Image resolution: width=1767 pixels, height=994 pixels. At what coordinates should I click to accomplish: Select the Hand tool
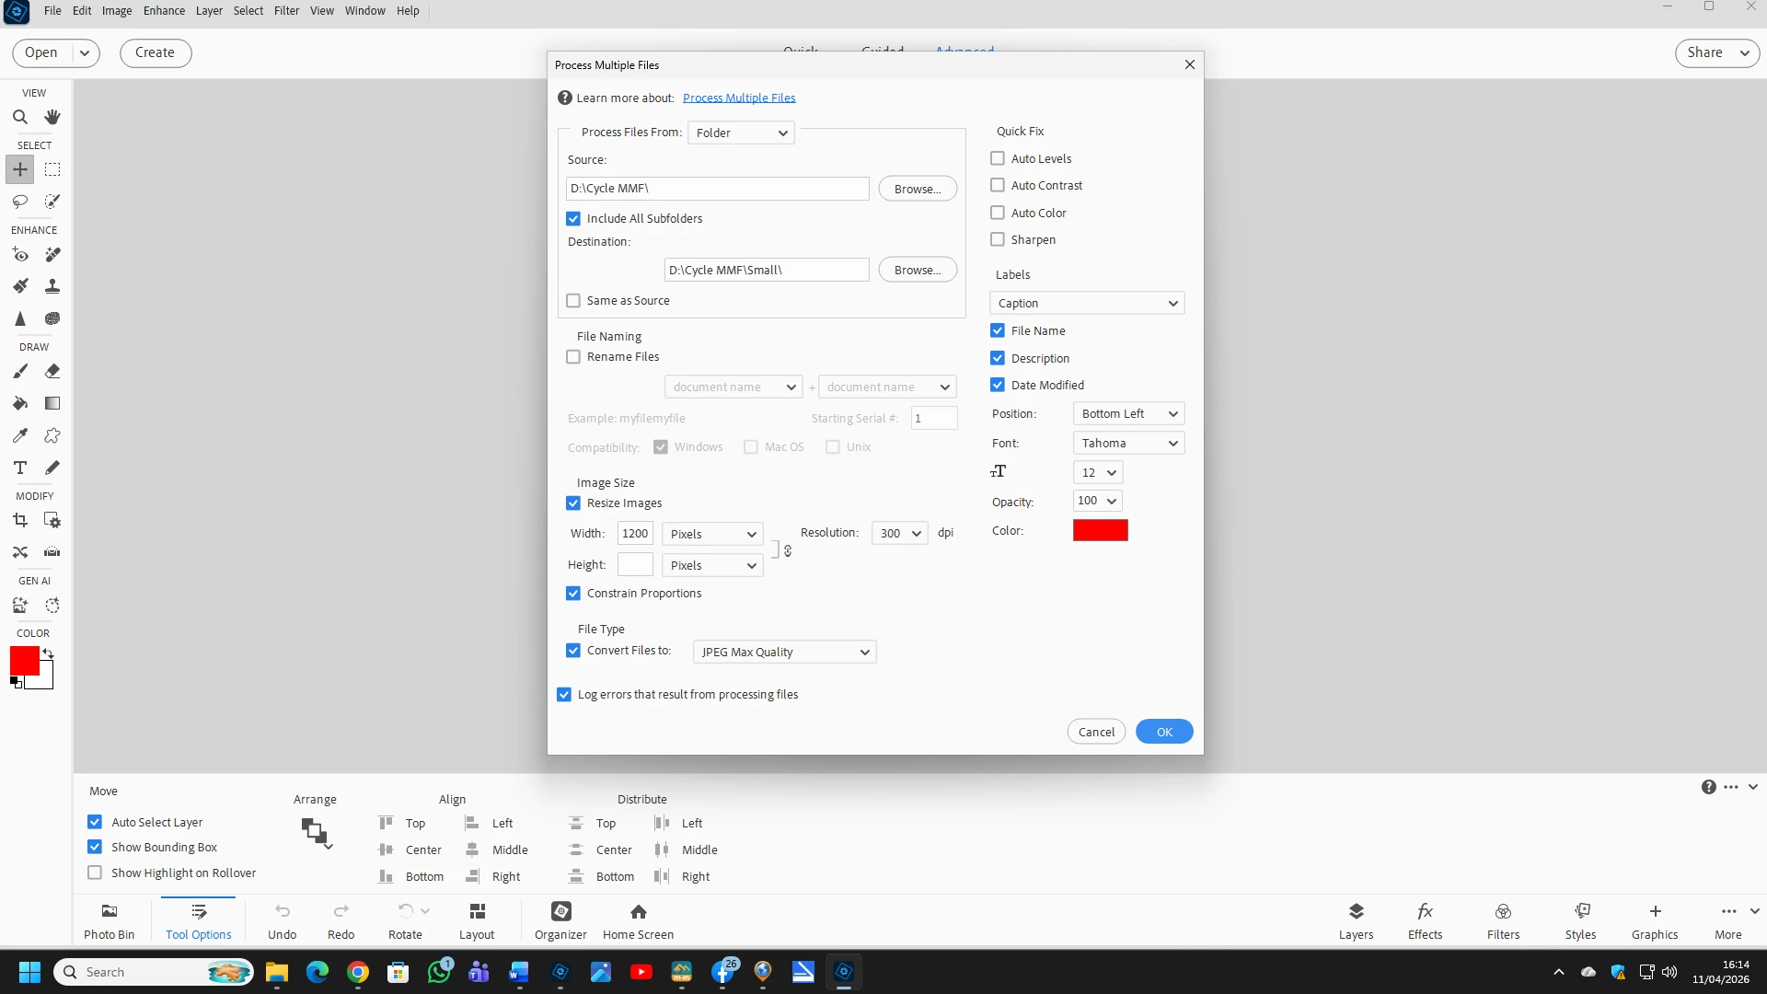(52, 117)
